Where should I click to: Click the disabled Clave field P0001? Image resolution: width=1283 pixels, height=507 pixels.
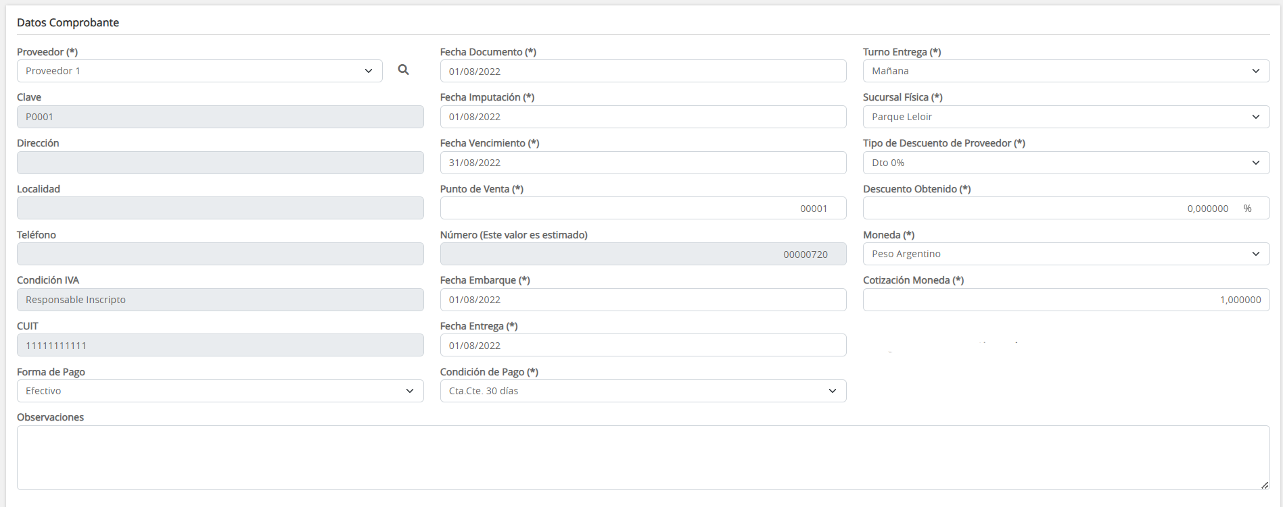click(x=220, y=117)
